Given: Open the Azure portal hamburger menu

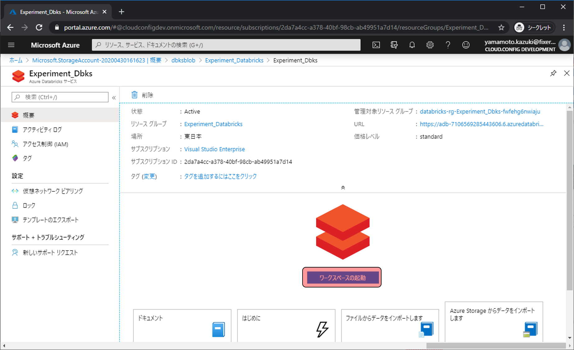Looking at the screenshot, I should click(11, 45).
